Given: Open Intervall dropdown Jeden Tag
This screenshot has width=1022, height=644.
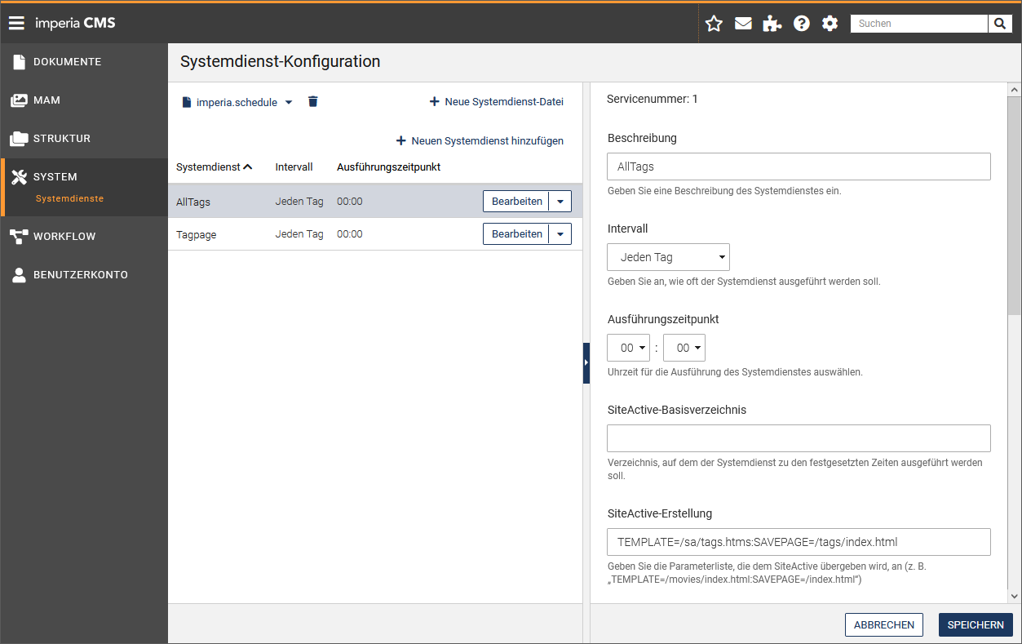Looking at the screenshot, I should tap(668, 257).
